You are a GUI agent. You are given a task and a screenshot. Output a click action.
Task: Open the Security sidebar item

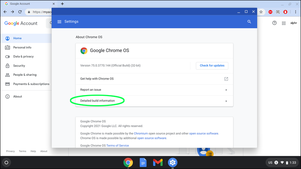[x=19, y=66]
